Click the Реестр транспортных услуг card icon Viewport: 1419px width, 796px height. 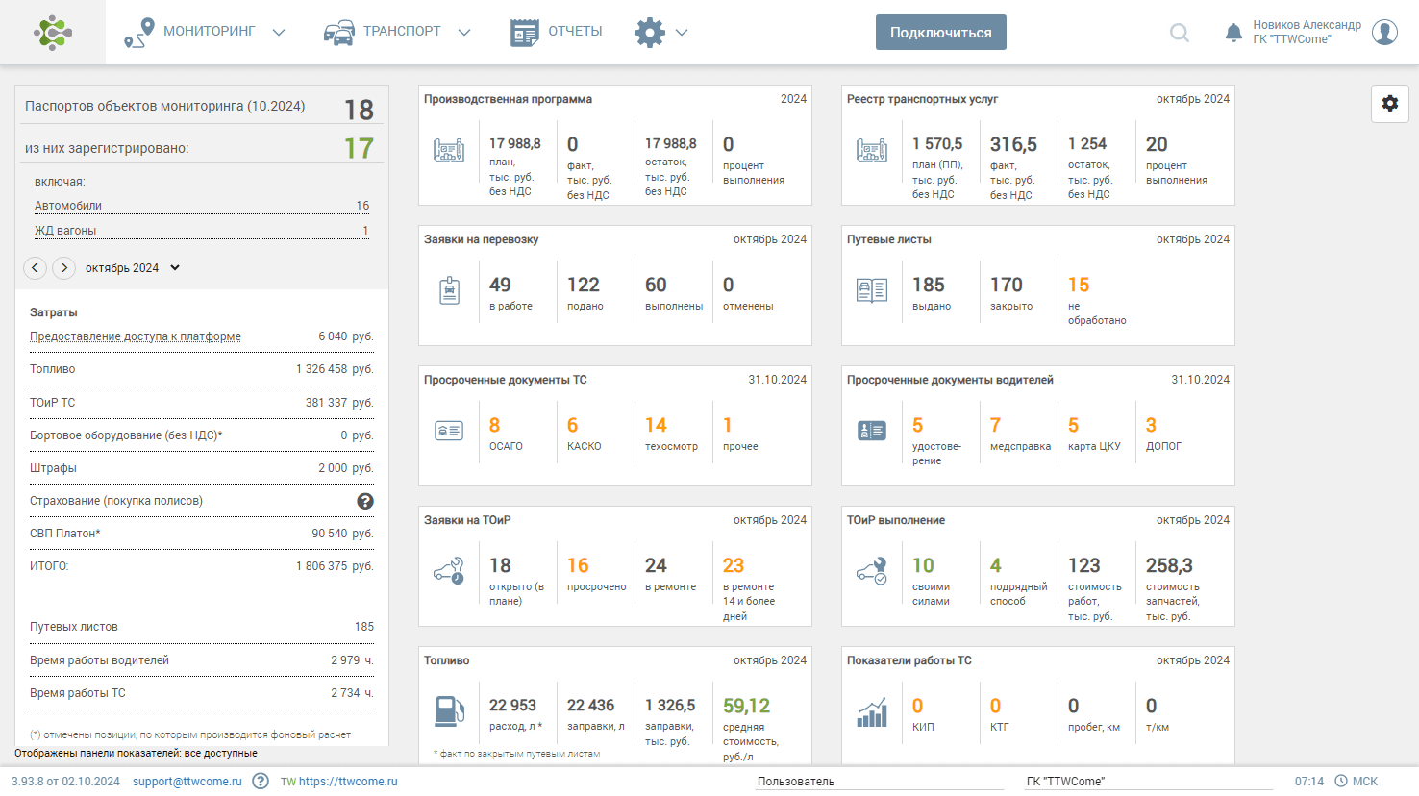tap(872, 150)
